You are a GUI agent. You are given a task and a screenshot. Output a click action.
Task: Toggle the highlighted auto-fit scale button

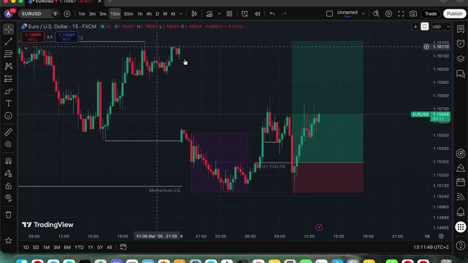(x=424, y=27)
